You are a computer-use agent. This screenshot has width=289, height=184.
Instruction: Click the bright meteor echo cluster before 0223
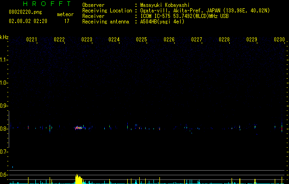coord(79,128)
